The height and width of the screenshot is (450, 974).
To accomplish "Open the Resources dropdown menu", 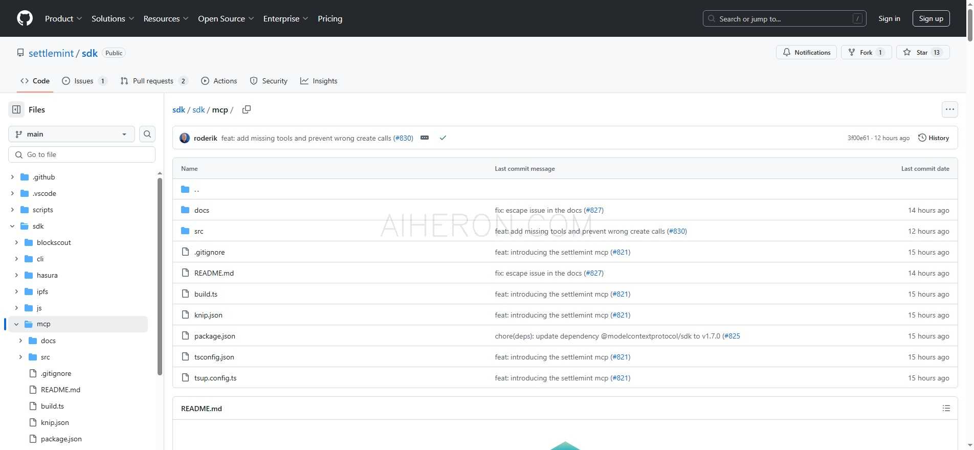I will [x=166, y=18].
